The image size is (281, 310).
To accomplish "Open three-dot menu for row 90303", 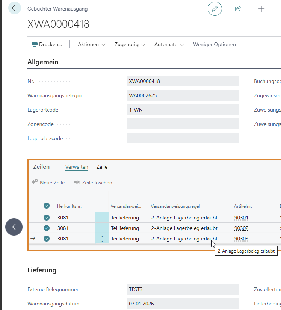I will [x=102, y=239].
